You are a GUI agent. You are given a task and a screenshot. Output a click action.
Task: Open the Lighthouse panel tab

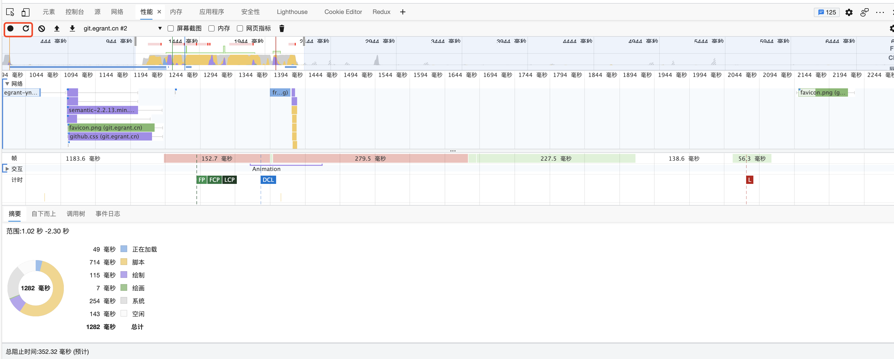[292, 12]
